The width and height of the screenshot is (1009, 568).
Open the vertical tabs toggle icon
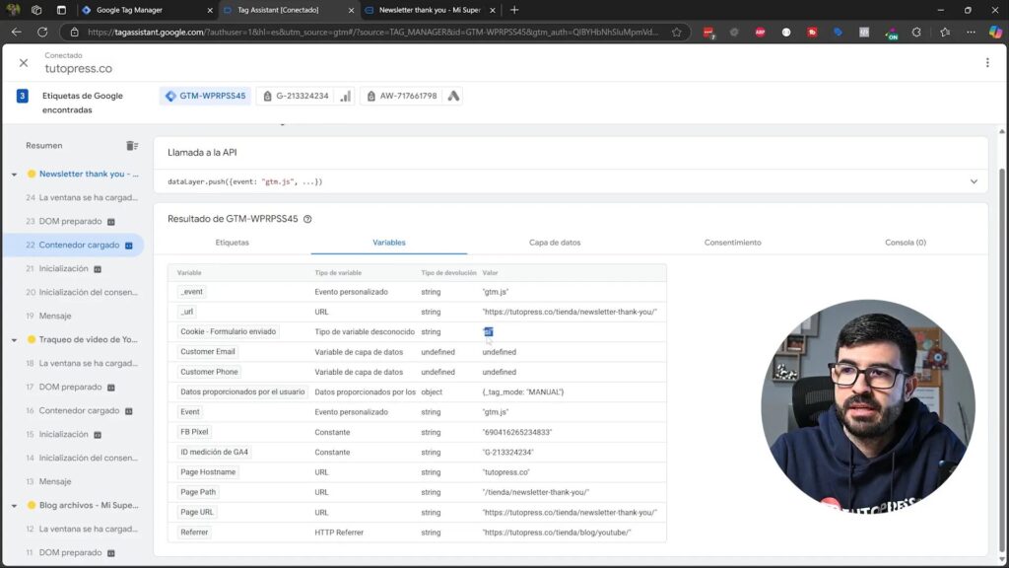click(61, 10)
